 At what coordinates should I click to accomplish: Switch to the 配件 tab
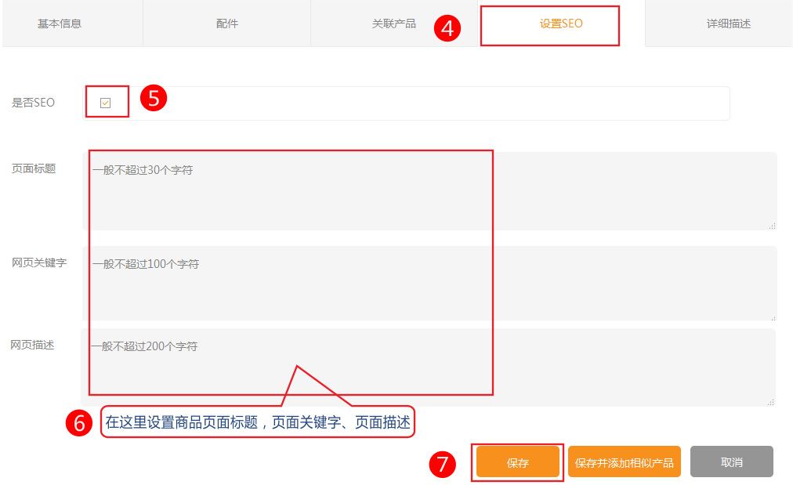[x=227, y=24]
